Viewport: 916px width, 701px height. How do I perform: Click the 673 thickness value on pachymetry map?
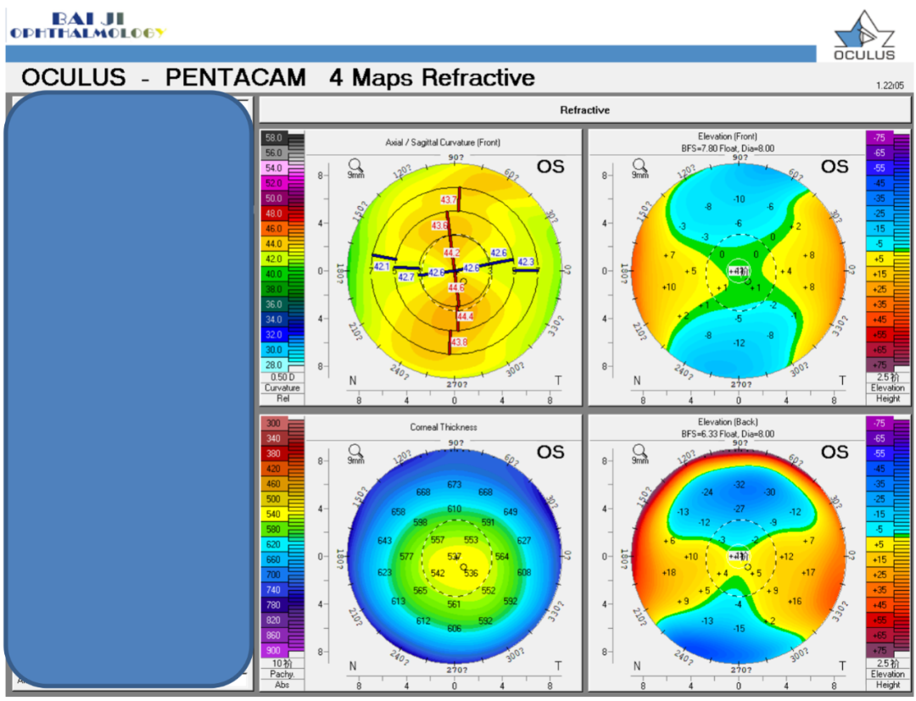(454, 485)
